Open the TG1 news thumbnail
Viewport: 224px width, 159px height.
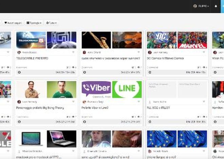[x=61, y=40]
